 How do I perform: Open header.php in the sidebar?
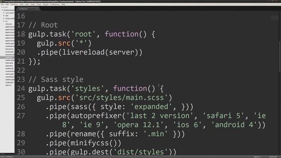[x=10, y=60]
